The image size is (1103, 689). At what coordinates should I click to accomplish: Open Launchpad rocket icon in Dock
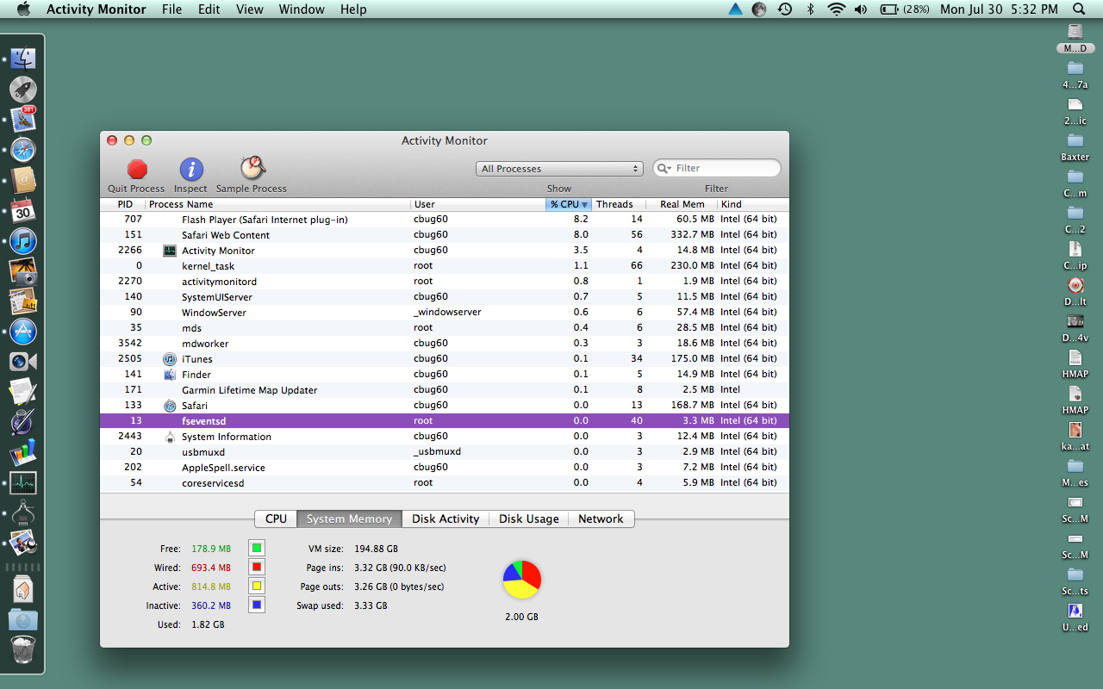23,89
